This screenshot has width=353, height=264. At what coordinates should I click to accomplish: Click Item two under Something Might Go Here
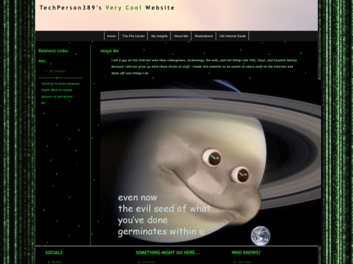point(148,262)
